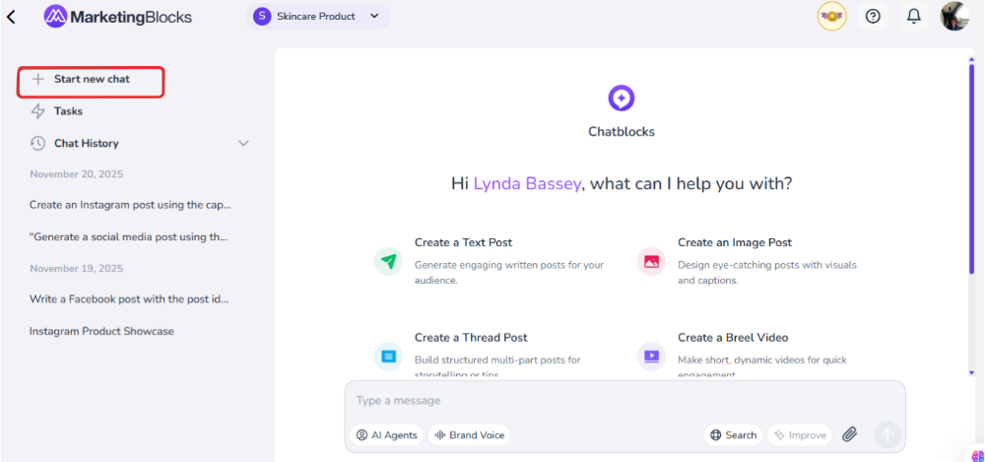This screenshot has height=462, width=985.
Task: Click the gold rewards badge icon
Action: pyautogui.click(x=831, y=16)
